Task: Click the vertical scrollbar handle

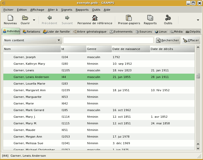Action: (198, 76)
